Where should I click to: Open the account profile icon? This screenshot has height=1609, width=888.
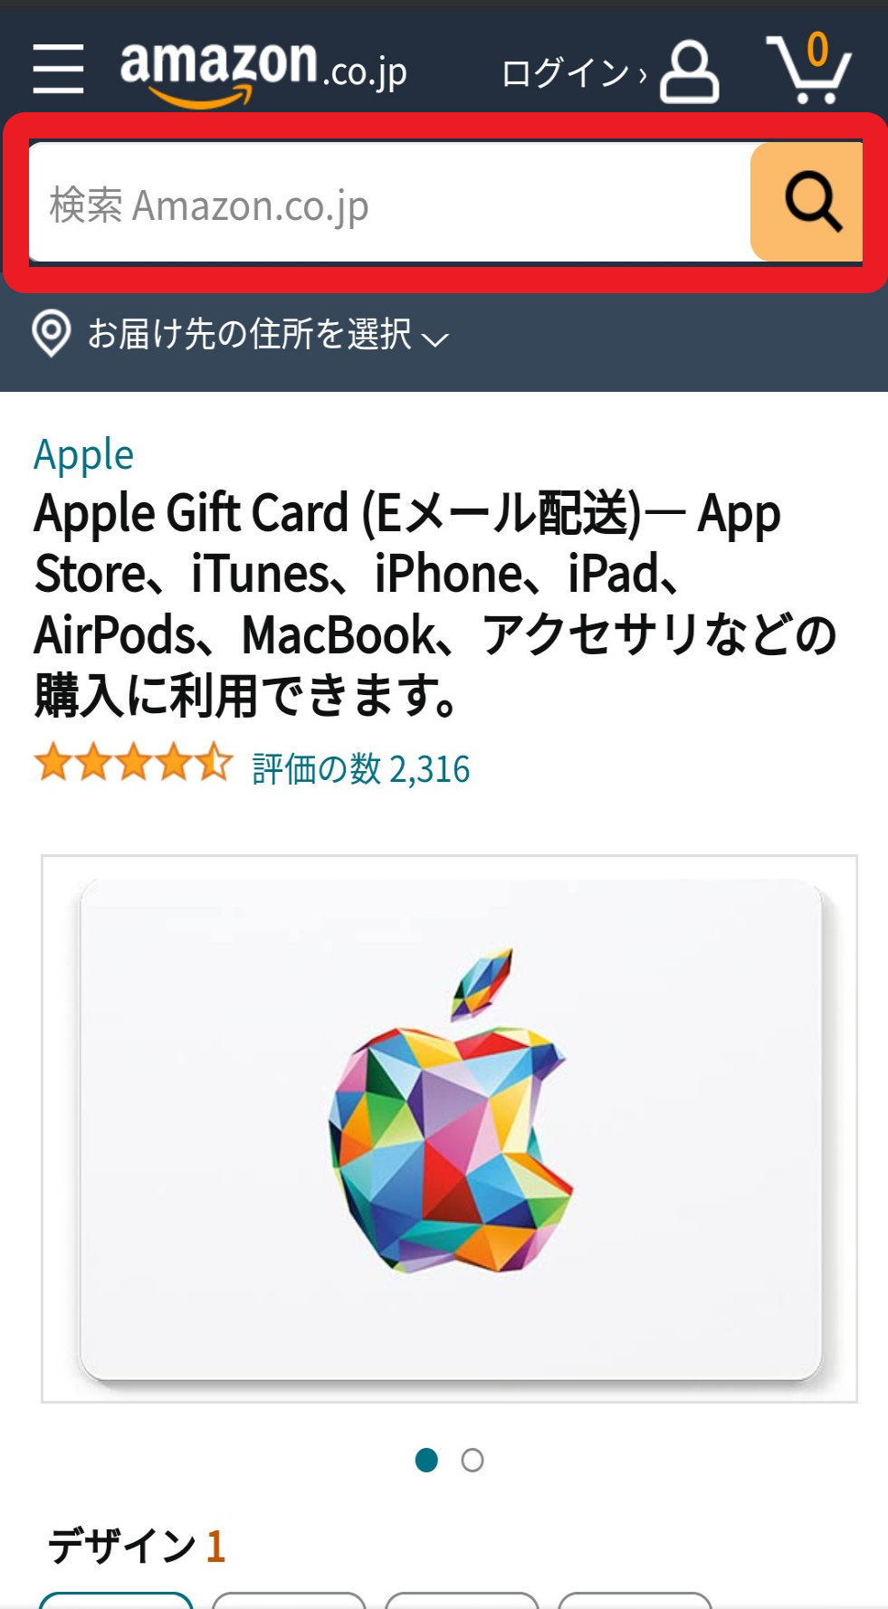tap(689, 71)
